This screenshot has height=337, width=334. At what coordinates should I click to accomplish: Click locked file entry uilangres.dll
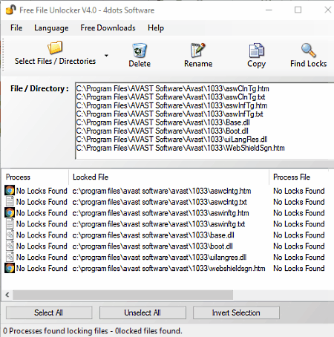click(160, 257)
